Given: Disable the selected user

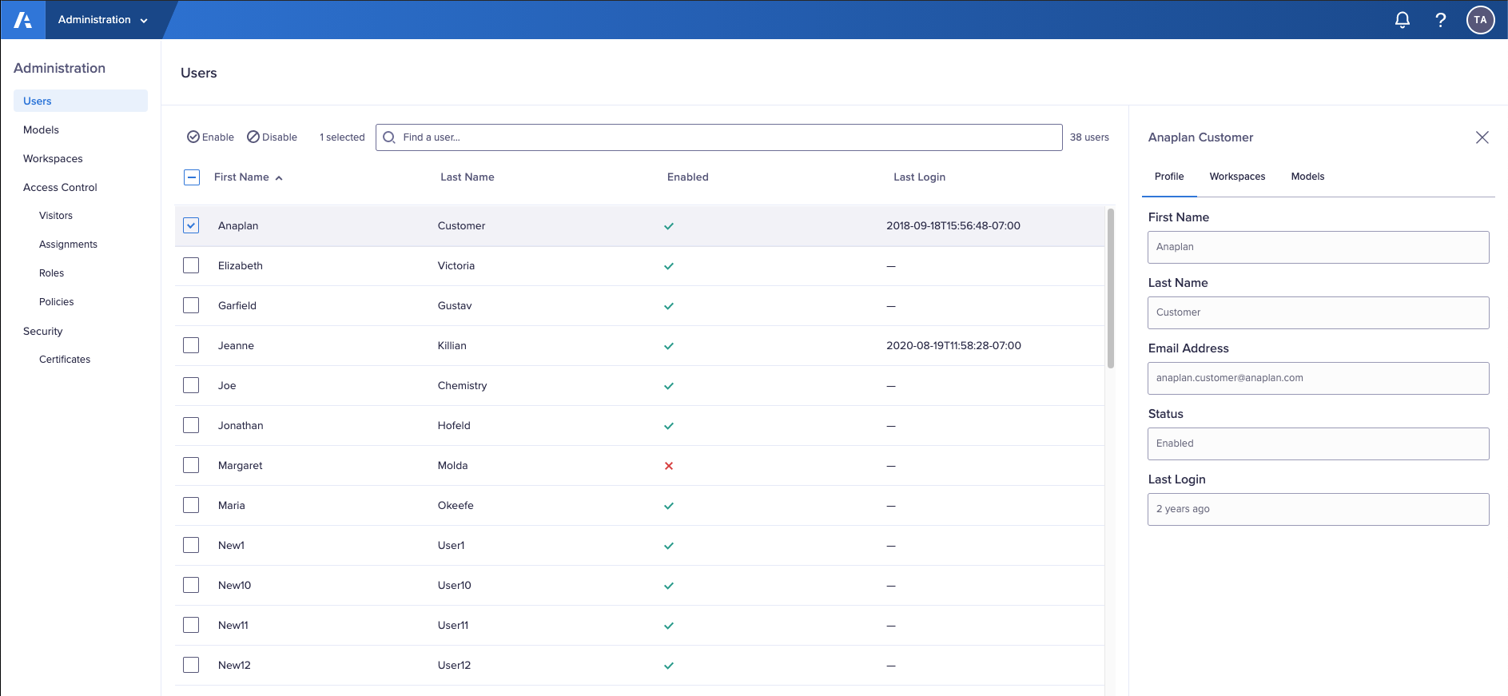Looking at the screenshot, I should point(272,137).
